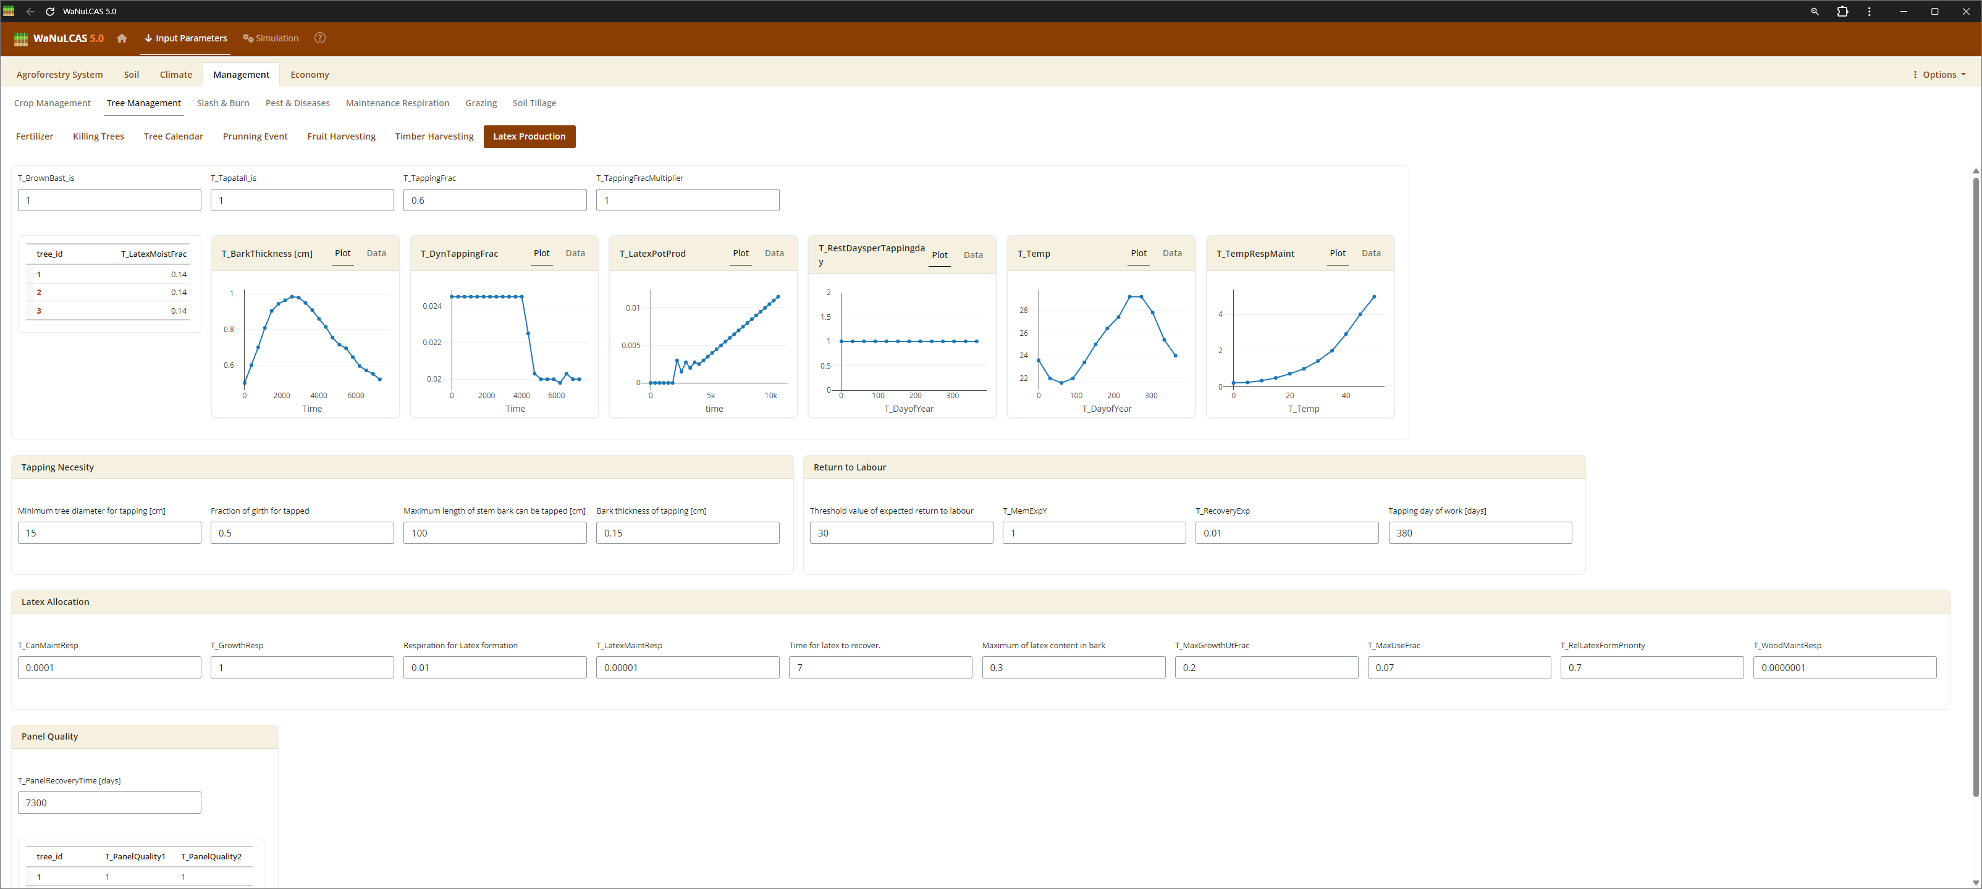The height and width of the screenshot is (889, 1982).
Task: Open the Input Parameters menu
Action: click(185, 38)
